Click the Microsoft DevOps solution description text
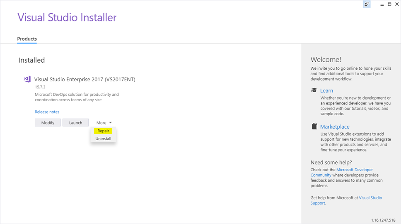401x224 pixels. [x=77, y=97]
